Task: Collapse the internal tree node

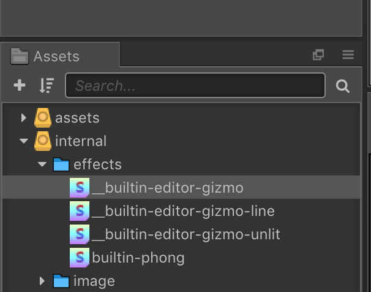Action: coord(24,141)
